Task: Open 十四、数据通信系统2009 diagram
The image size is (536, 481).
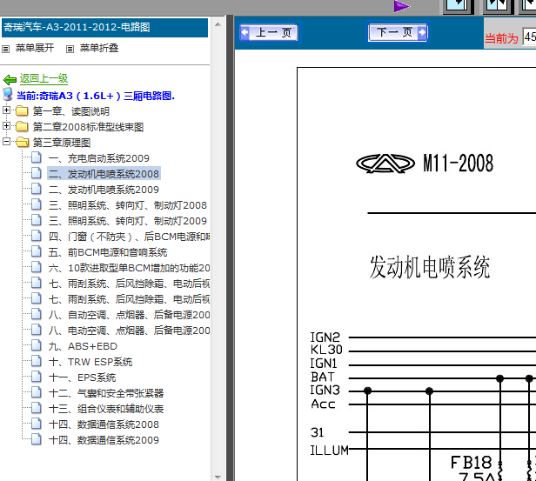Action: tap(104, 440)
